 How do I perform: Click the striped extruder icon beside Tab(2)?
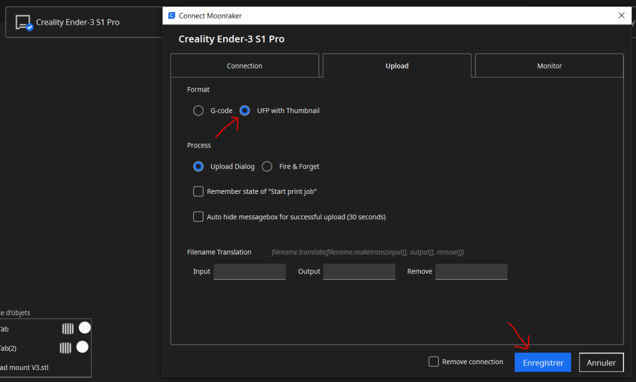(66, 348)
